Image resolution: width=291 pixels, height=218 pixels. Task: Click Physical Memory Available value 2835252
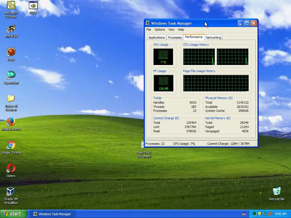pyautogui.click(x=243, y=107)
